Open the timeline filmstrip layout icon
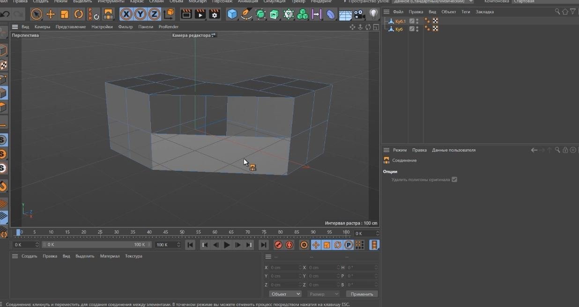Image resolution: width=579 pixels, height=307 pixels. point(374,245)
